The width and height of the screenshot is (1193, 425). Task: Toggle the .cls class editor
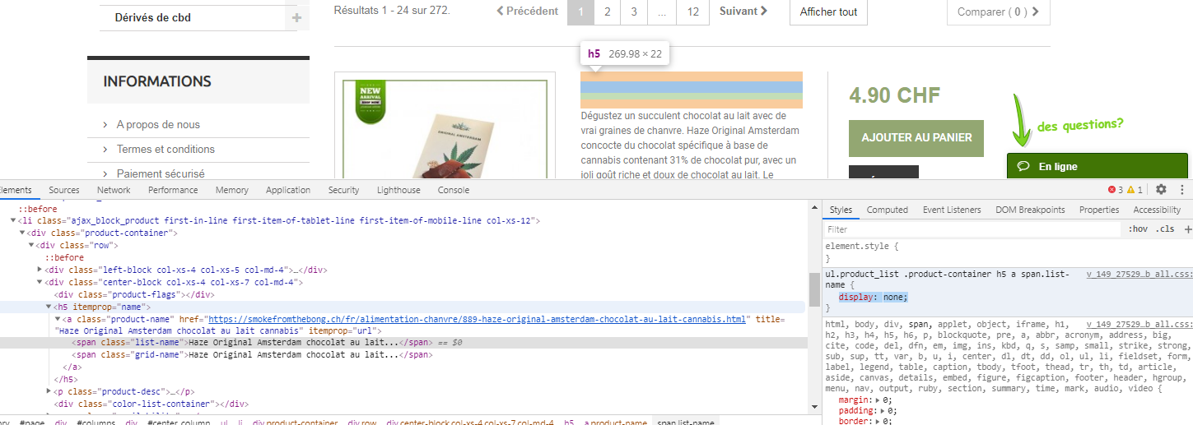[1165, 229]
